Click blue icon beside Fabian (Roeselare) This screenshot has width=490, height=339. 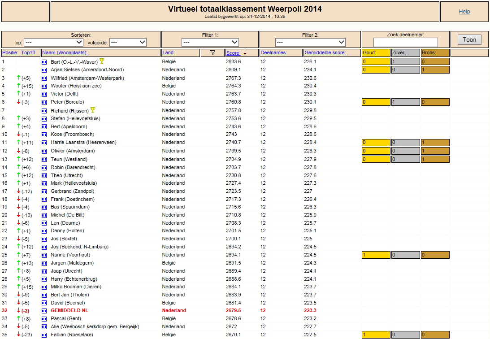pyautogui.click(x=44, y=335)
